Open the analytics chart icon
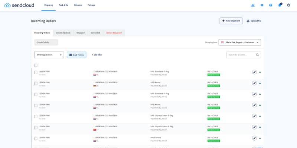The height and width of the screenshot is (148, 297). (252, 5)
